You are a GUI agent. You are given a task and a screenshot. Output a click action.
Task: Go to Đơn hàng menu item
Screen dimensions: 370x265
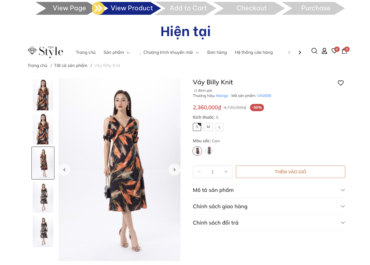pos(217,53)
